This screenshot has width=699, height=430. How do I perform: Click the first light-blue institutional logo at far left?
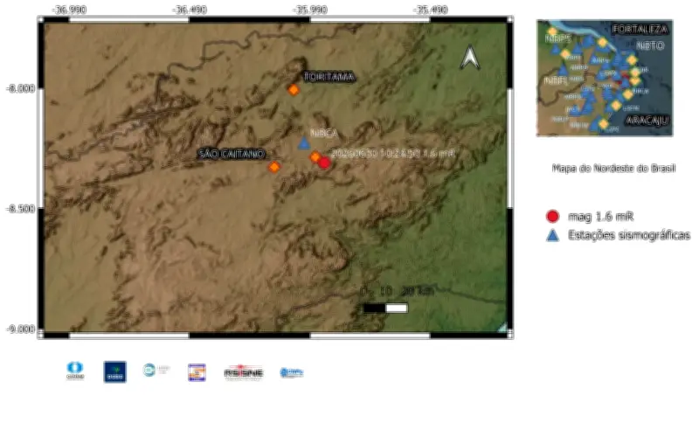75,371
